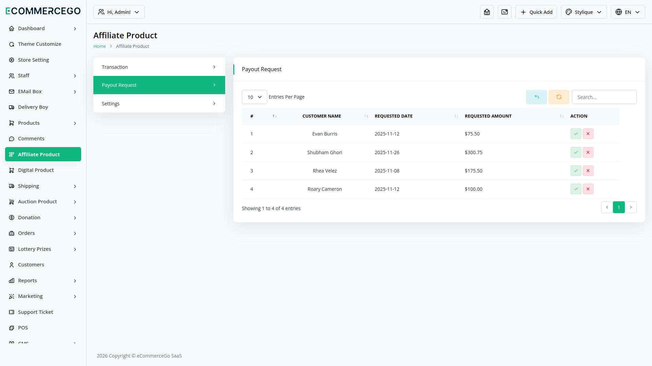Switch to the Transaction tab
Screen dimensions: 652x366
point(159,67)
